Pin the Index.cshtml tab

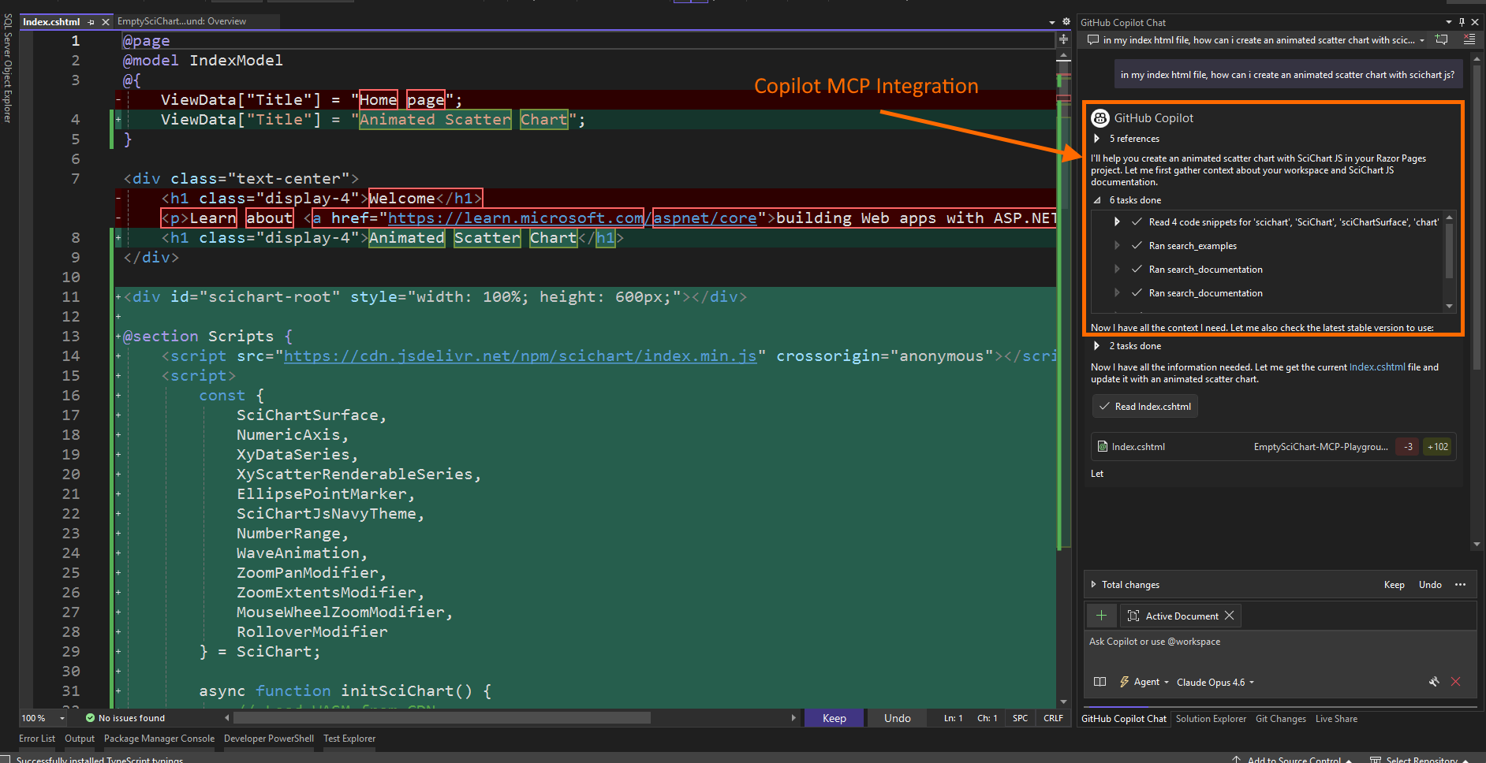coord(91,22)
